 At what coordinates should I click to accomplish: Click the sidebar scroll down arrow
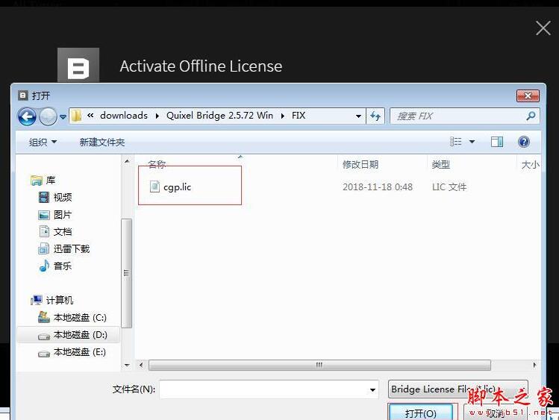tap(127, 365)
